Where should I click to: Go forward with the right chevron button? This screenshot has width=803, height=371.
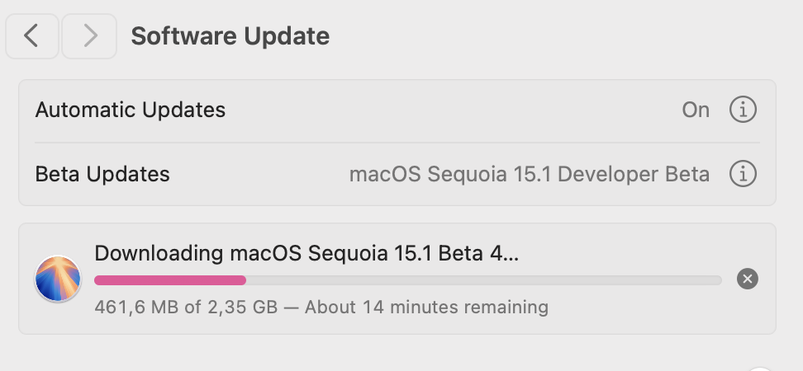coord(89,36)
